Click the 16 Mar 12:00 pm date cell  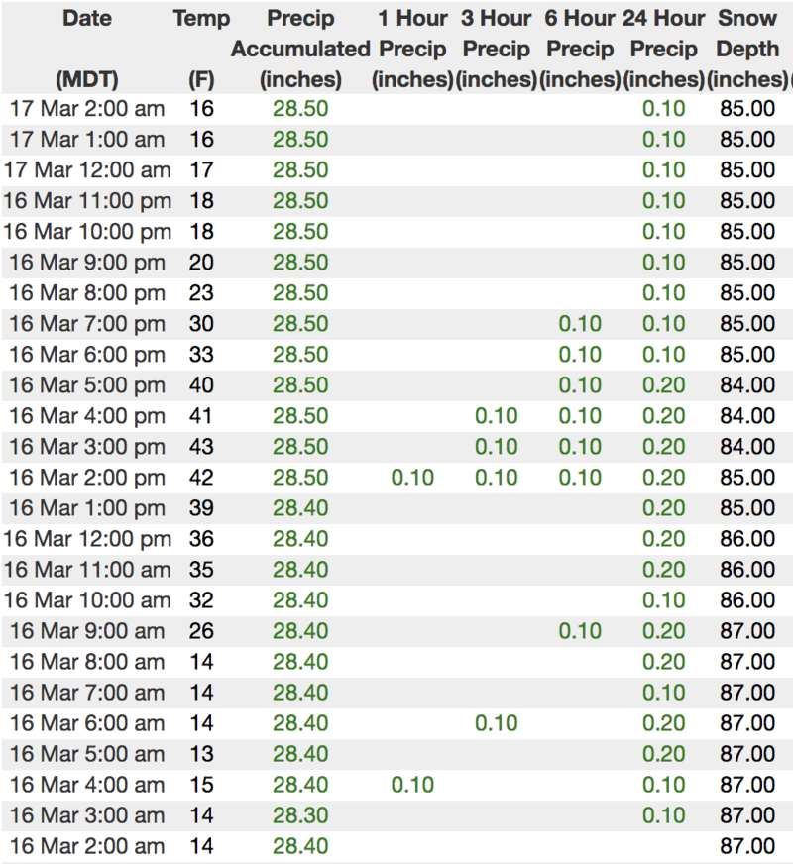pos(86,539)
